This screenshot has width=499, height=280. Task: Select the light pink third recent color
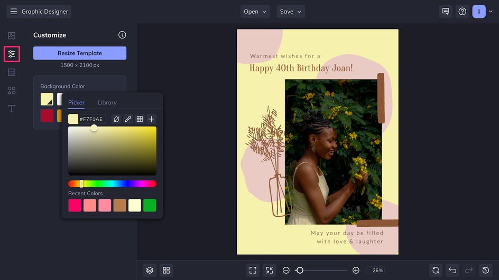point(105,206)
